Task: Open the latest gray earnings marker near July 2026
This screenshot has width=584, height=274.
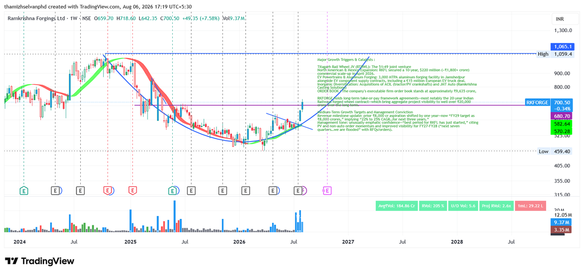Action: click(297, 191)
